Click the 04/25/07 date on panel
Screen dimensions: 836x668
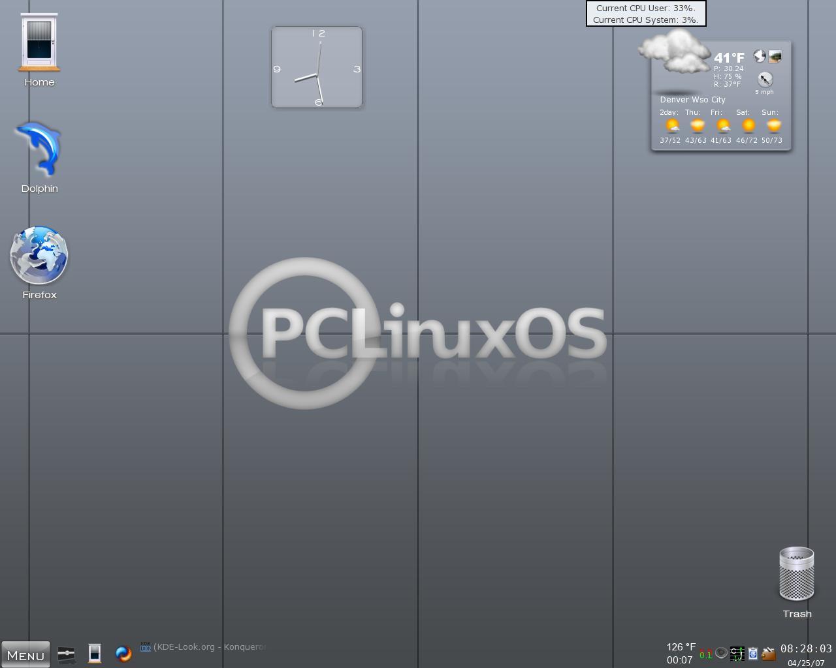click(806, 663)
